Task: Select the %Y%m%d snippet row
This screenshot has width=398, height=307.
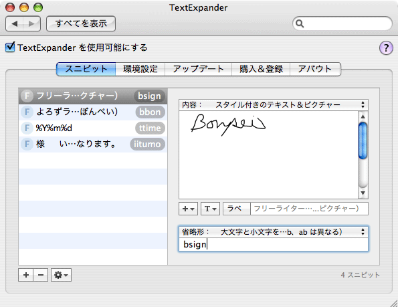Action: click(x=93, y=128)
